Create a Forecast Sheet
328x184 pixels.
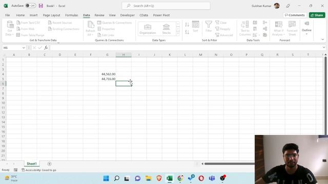[x=292, y=29]
